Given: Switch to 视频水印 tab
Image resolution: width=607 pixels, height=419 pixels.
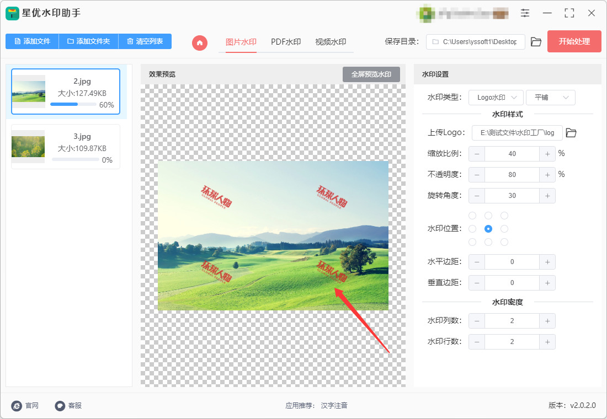Looking at the screenshot, I should [331, 42].
